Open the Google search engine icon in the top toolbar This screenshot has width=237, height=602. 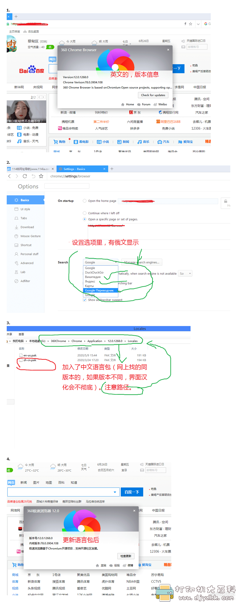tap(206, 24)
